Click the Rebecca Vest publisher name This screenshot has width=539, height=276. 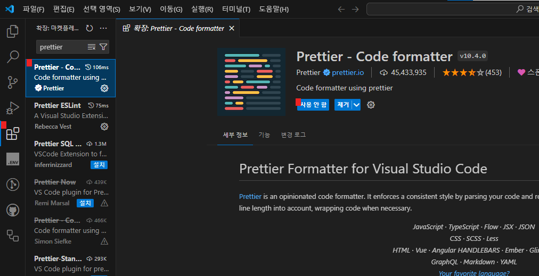53,127
